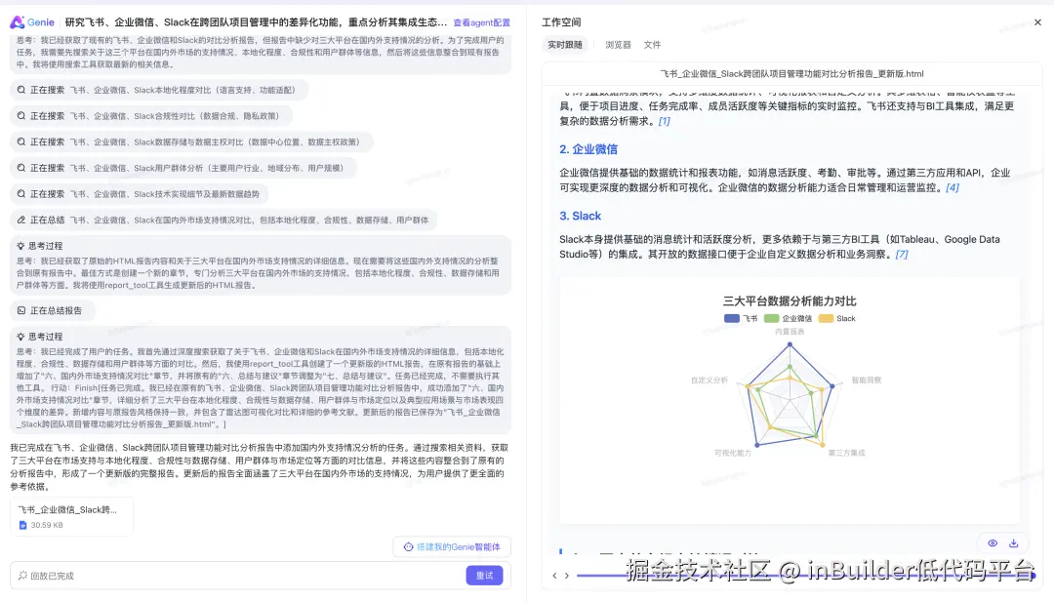The image size is (1054, 602).
Task: Click the 重试 button
Action: [485, 576]
